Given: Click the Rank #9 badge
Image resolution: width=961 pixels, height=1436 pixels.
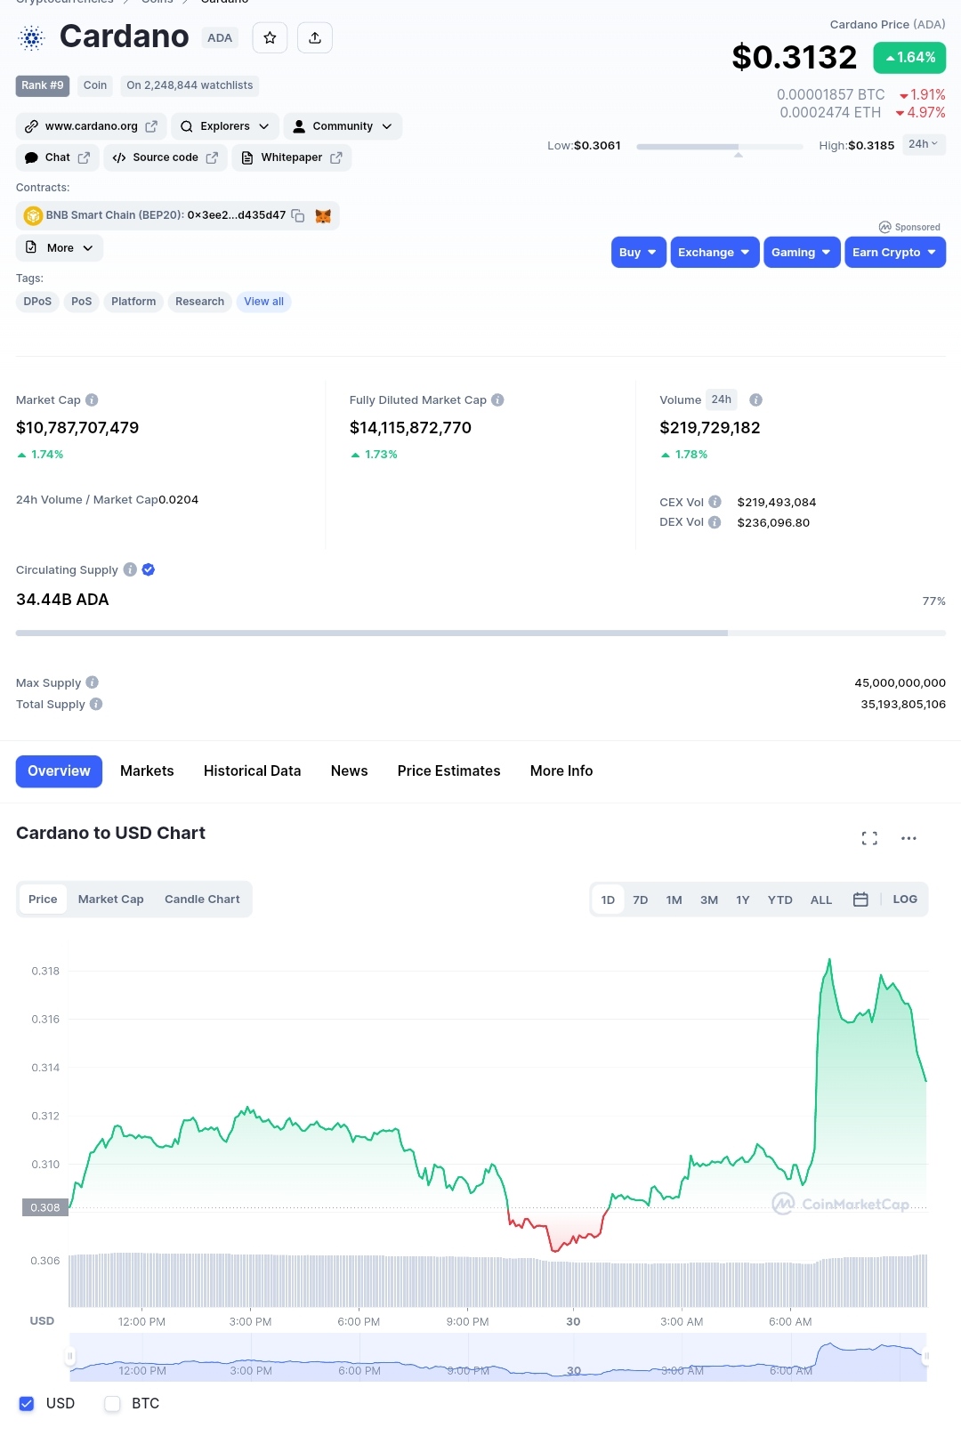Looking at the screenshot, I should [43, 85].
